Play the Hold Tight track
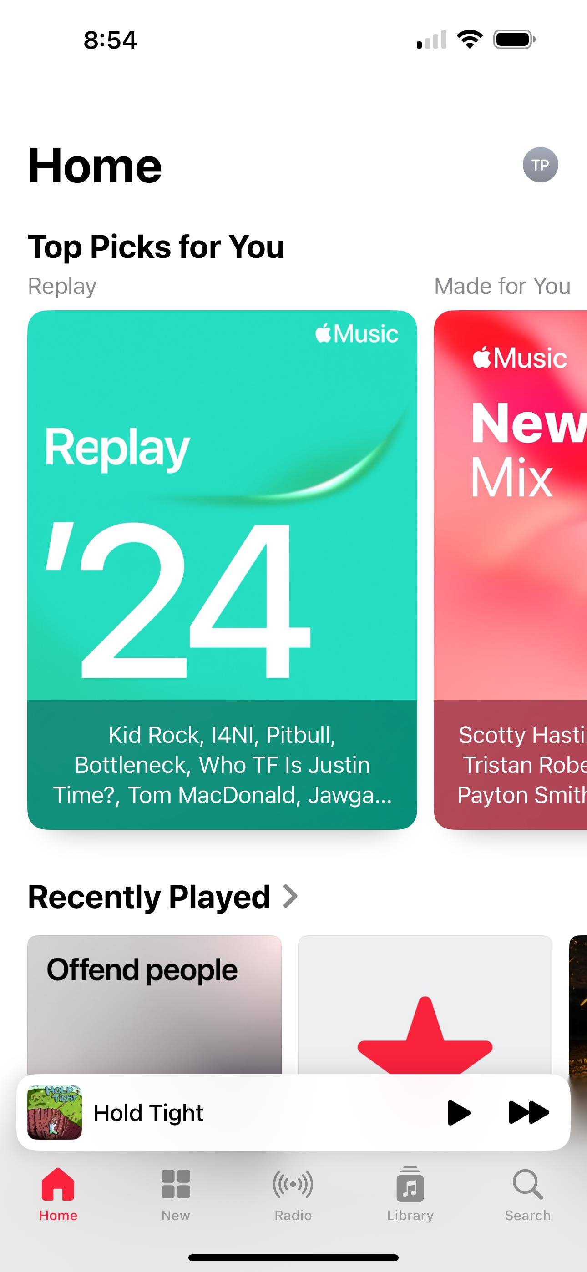 pyautogui.click(x=459, y=1112)
